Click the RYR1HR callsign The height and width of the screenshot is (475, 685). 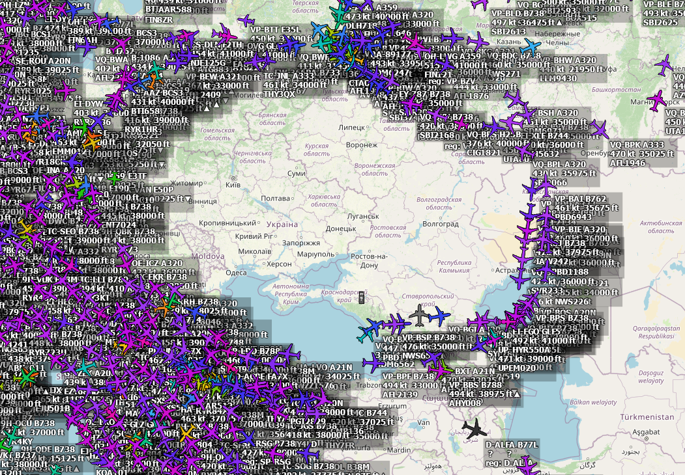[141, 129]
